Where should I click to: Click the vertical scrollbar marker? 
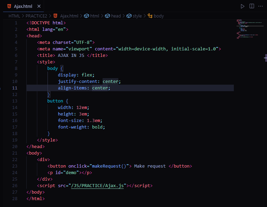click(266, 58)
